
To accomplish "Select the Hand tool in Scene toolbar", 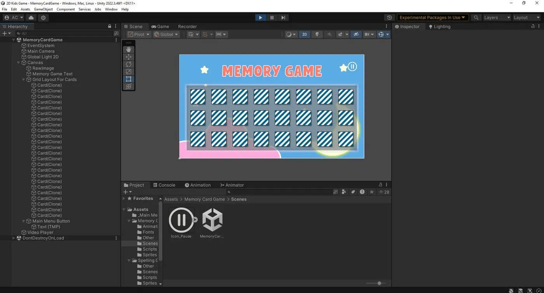I will [129, 50].
